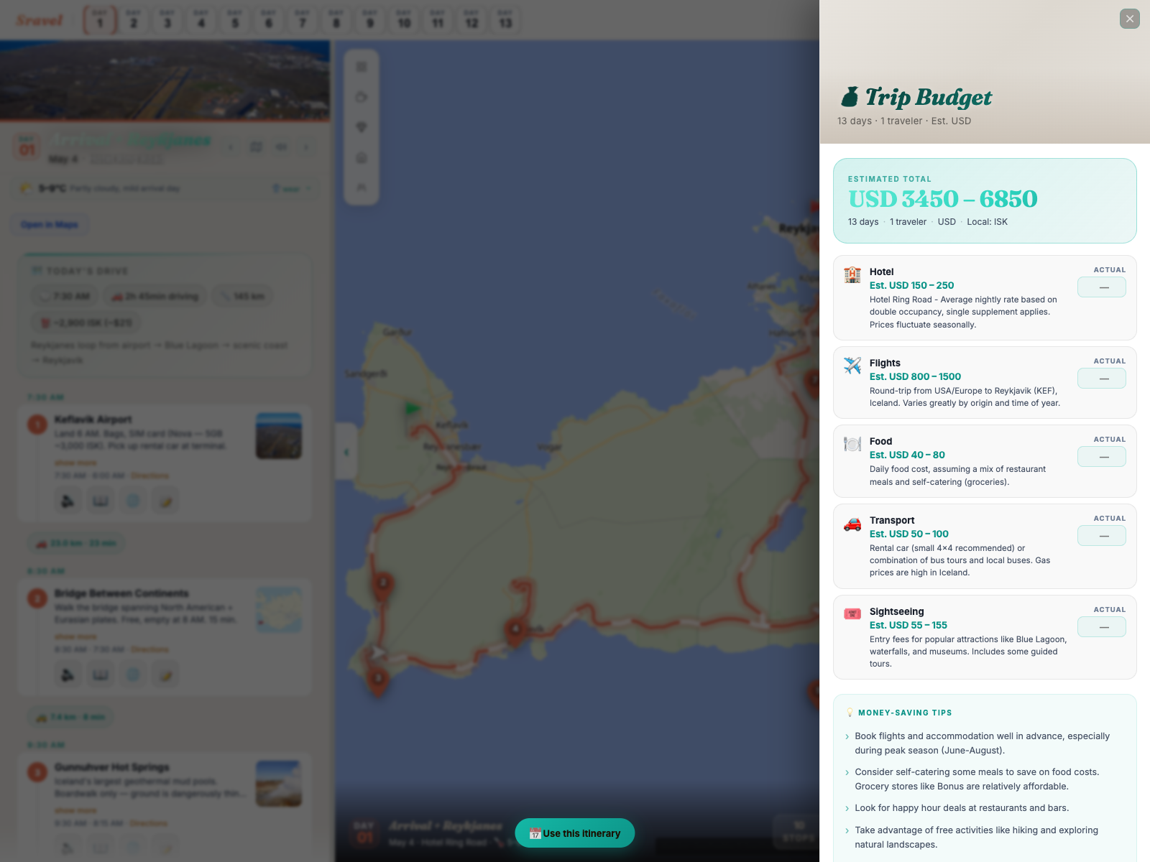Collapse the itinerary panel with the map-edge chevron

[346, 452]
